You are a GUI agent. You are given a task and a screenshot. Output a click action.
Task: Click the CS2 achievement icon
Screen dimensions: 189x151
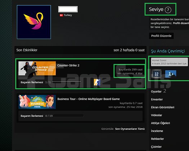click(97, 82)
